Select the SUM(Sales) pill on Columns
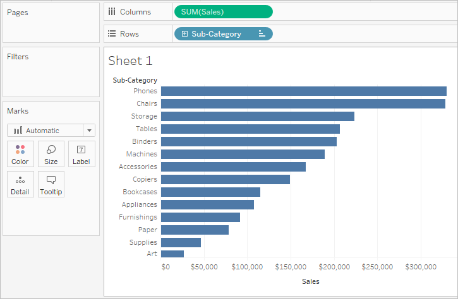 pos(224,11)
